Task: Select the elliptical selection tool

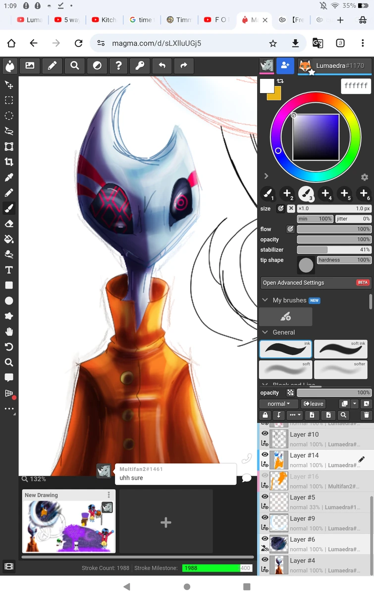Action: coord(9,116)
